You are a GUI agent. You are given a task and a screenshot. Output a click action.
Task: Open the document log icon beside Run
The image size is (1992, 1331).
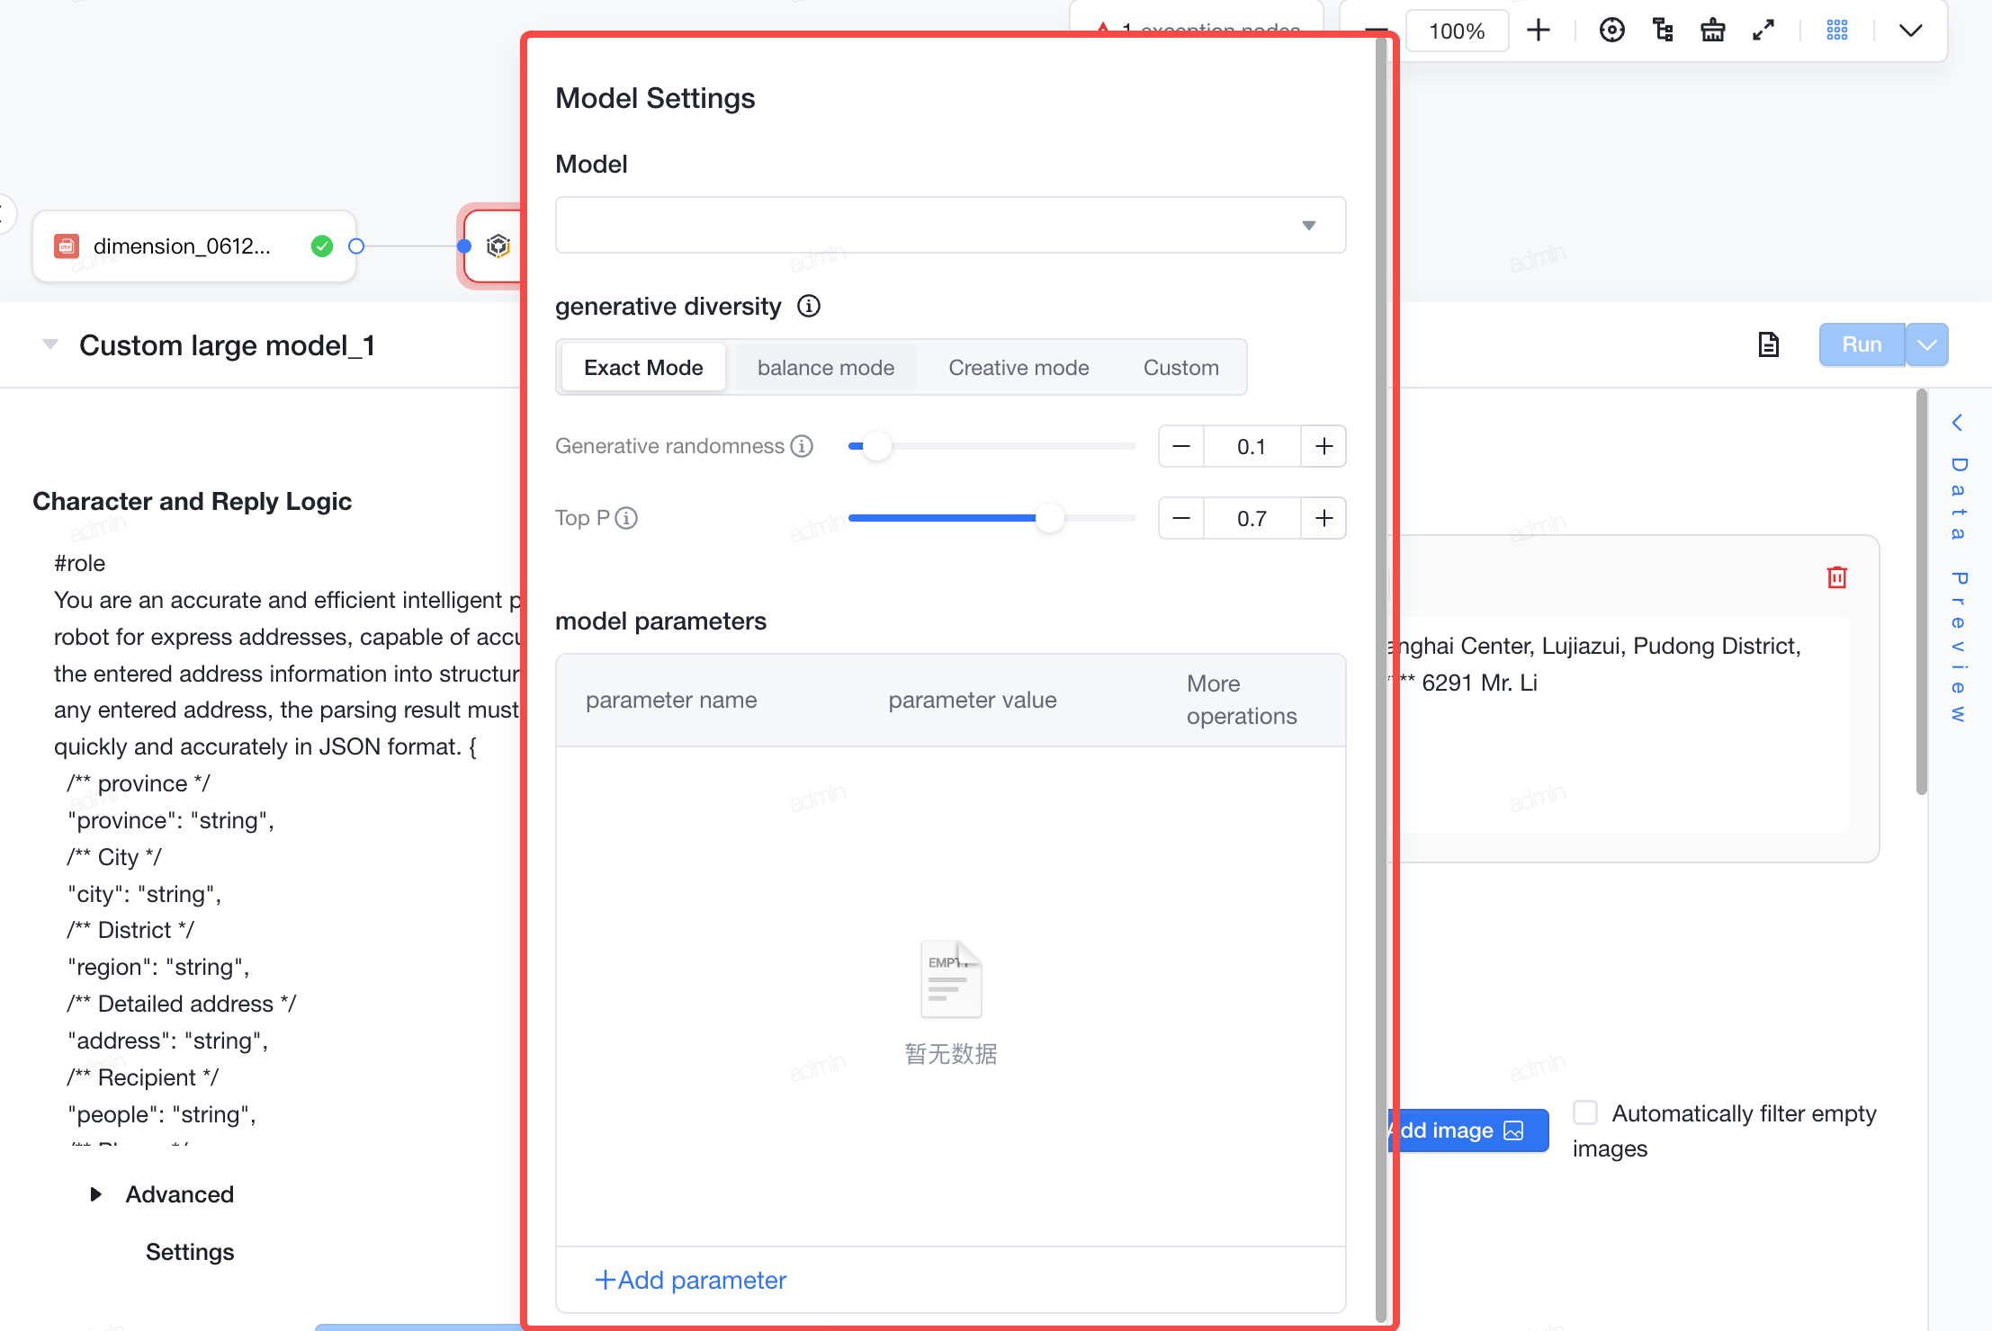coord(1768,344)
